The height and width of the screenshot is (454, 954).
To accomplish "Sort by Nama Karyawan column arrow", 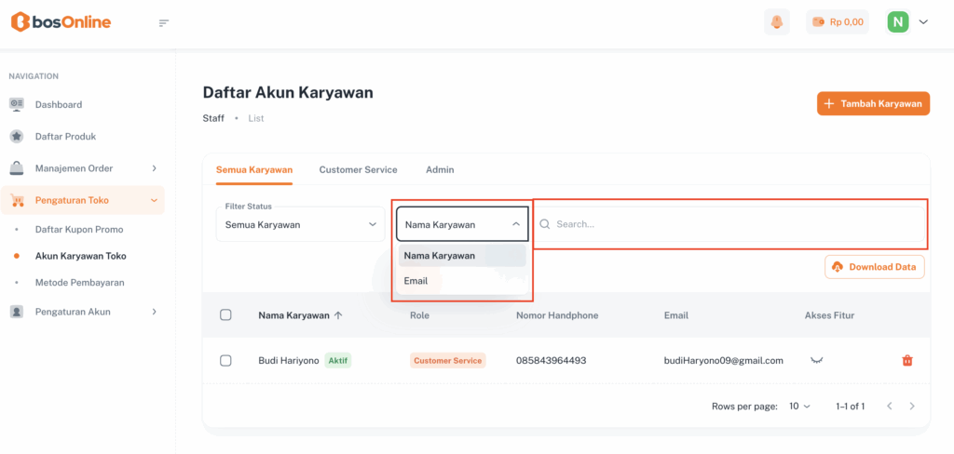I will tap(338, 315).
